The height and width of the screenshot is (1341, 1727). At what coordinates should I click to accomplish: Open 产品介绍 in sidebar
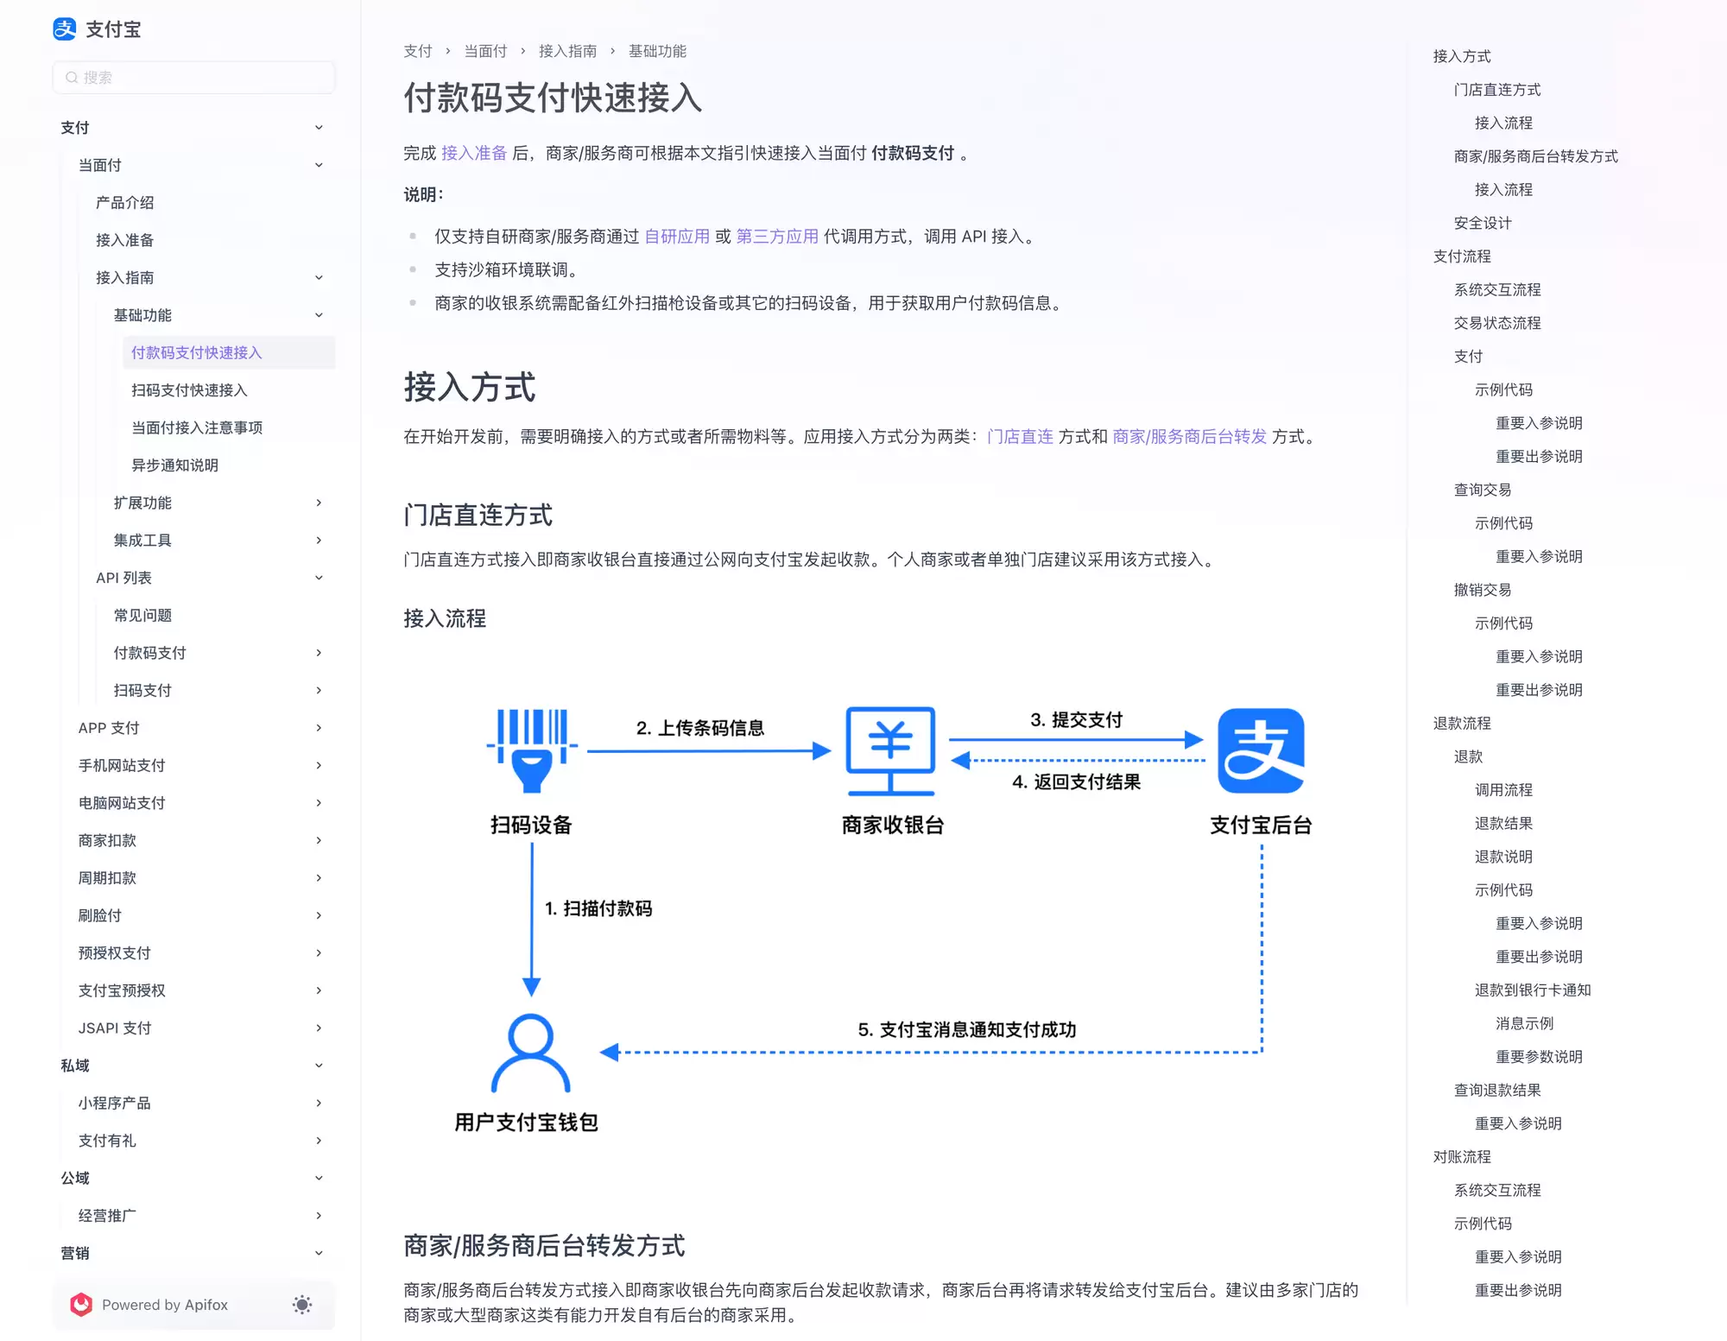pos(124,203)
